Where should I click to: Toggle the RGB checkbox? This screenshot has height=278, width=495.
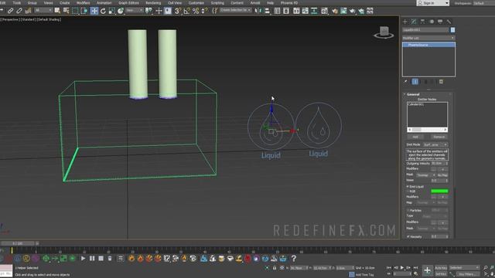[x=408, y=191]
